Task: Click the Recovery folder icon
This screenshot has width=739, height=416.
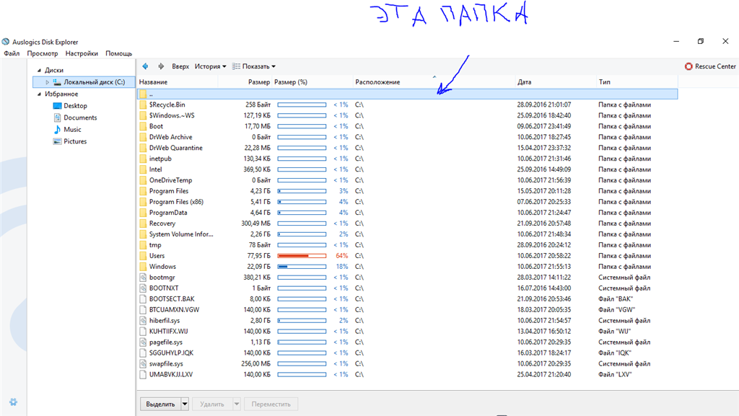Action: click(143, 224)
